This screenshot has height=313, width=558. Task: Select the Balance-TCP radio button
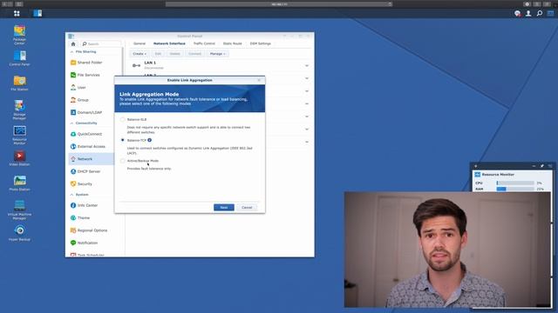point(122,140)
